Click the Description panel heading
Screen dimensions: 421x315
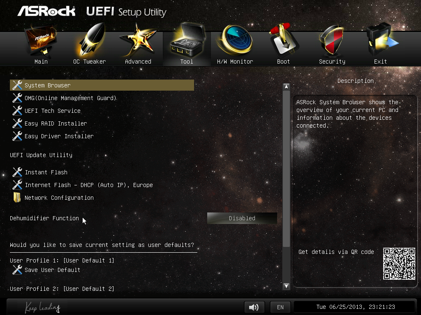click(x=356, y=81)
